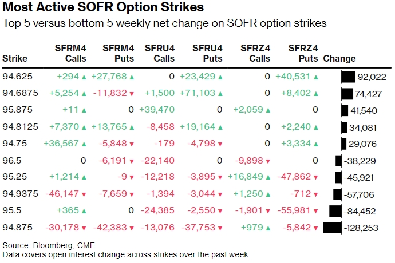Click the black bar for -128,253 change
This screenshot has width=395, height=263.
[x=333, y=228]
